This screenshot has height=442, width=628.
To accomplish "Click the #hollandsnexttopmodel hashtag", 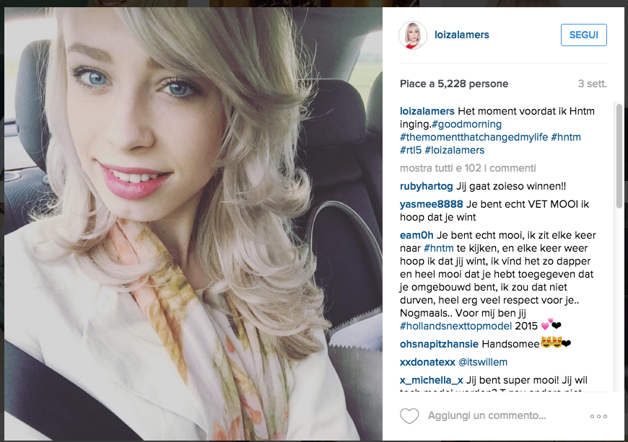I will 455,326.
